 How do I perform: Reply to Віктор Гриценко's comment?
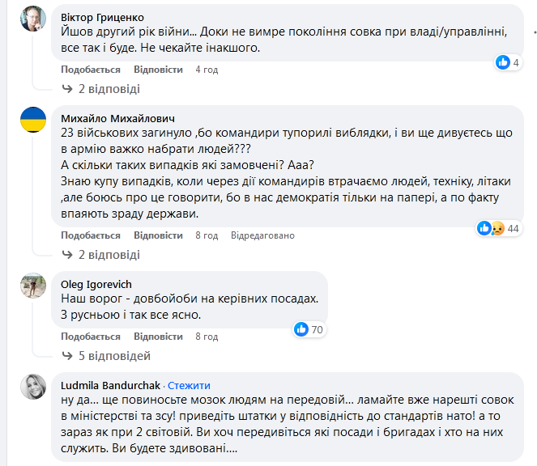(158, 70)
